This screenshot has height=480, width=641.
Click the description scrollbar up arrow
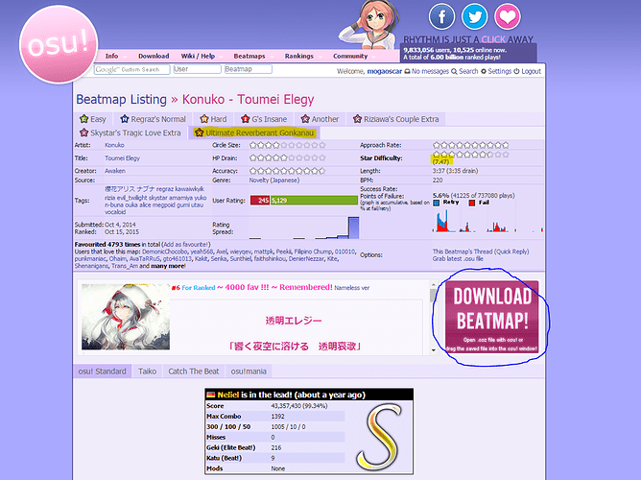(x=434, y=284)
